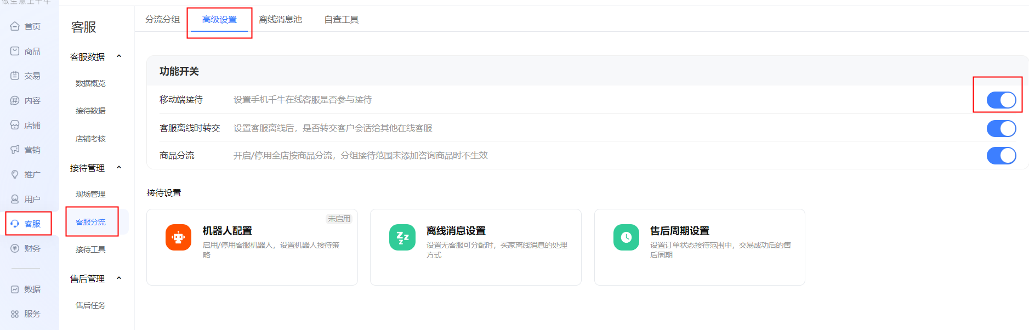Open 接待数据 in the sidebar
This screenshot has width=1029, height=330.
coord(90,111)
